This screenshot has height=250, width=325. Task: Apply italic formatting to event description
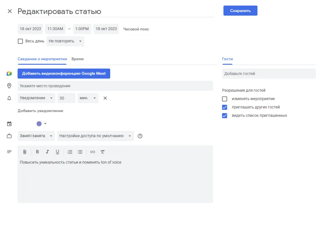[x=47, y=152]
